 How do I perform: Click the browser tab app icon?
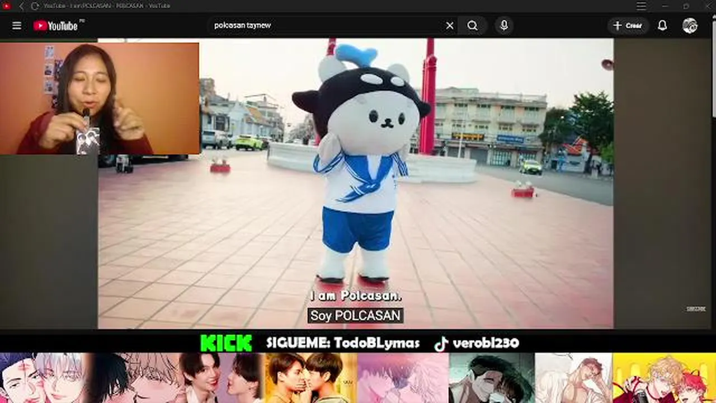7,6
